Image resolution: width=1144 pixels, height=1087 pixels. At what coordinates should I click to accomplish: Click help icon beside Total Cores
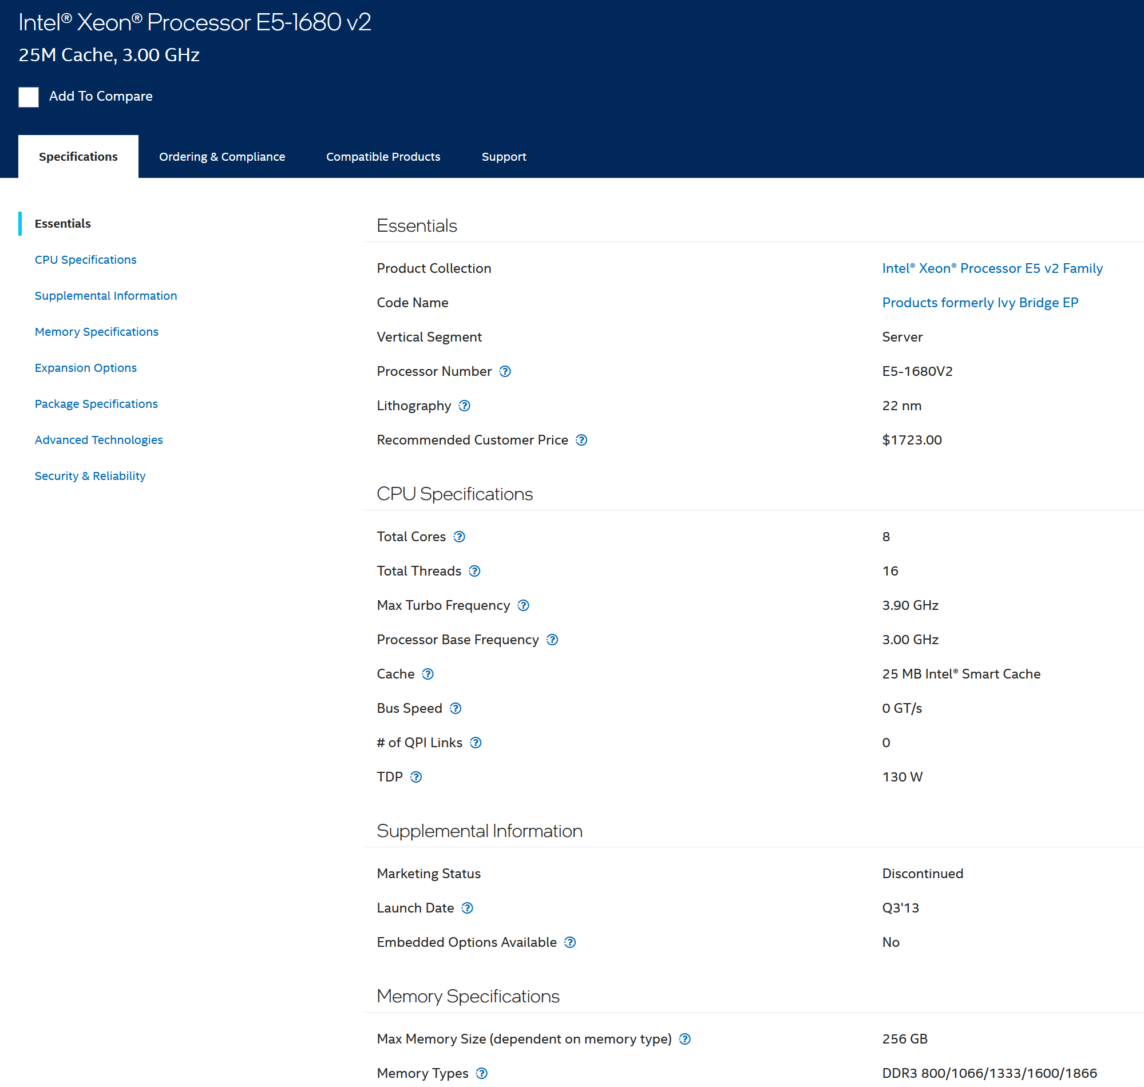point(459,537)
